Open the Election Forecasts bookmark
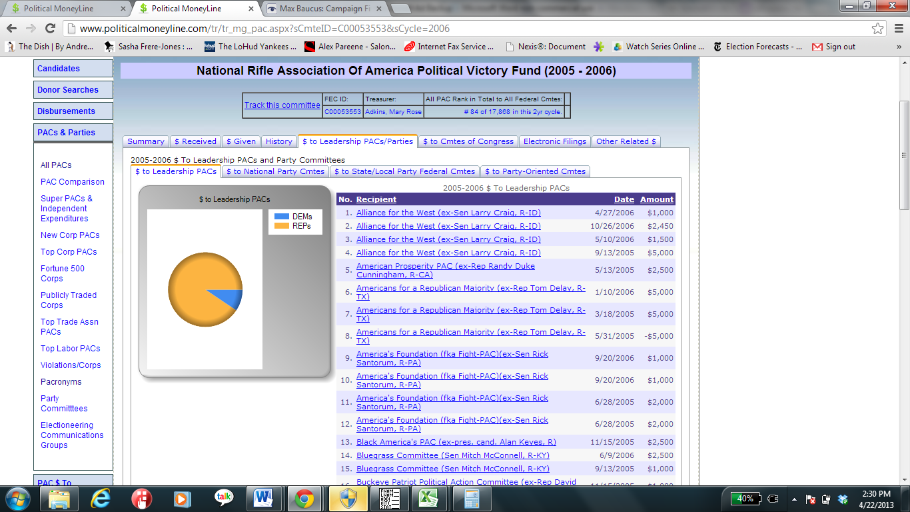The image size is (910, 512). tap(757, 47)
